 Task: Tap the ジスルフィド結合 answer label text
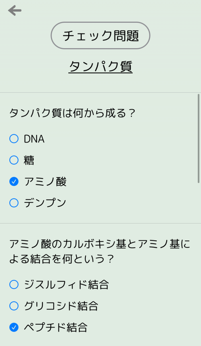[x=66, y=284]
